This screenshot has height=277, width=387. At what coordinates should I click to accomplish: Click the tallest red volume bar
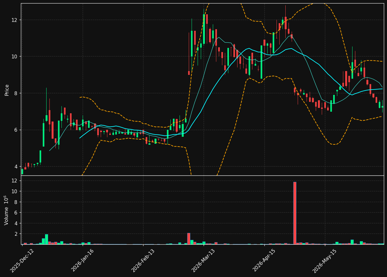coord(295,213)
